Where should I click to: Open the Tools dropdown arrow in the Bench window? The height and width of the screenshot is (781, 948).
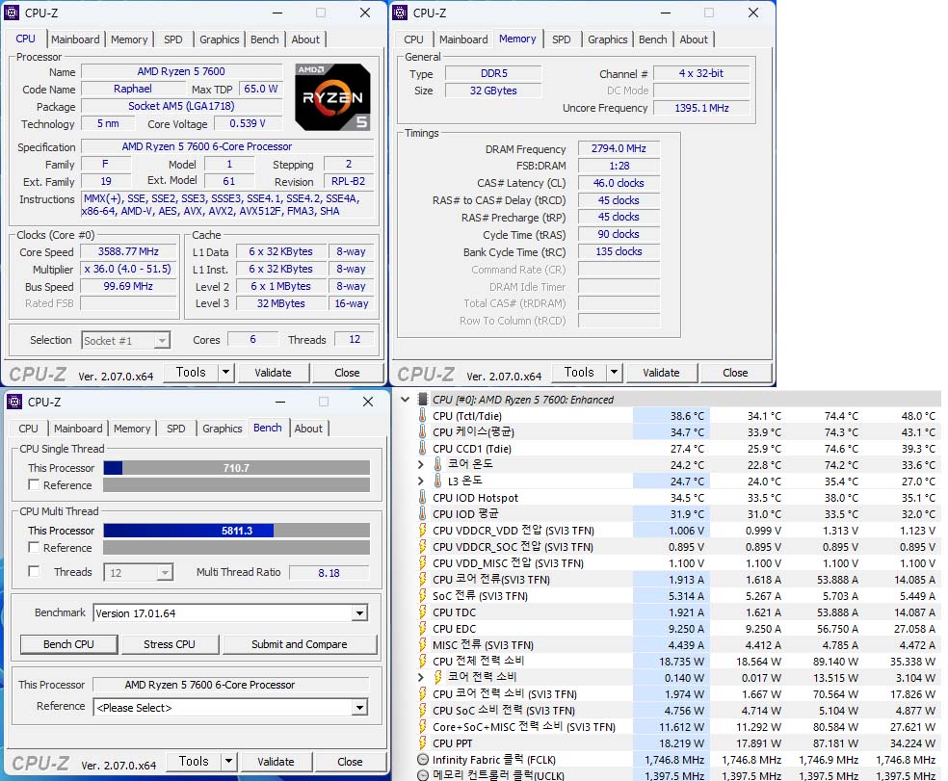coord(228,761)
